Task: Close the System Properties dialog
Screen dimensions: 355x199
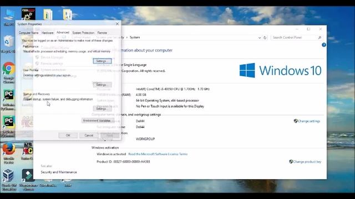Action: pyautogui.click(x=117, y=24)
